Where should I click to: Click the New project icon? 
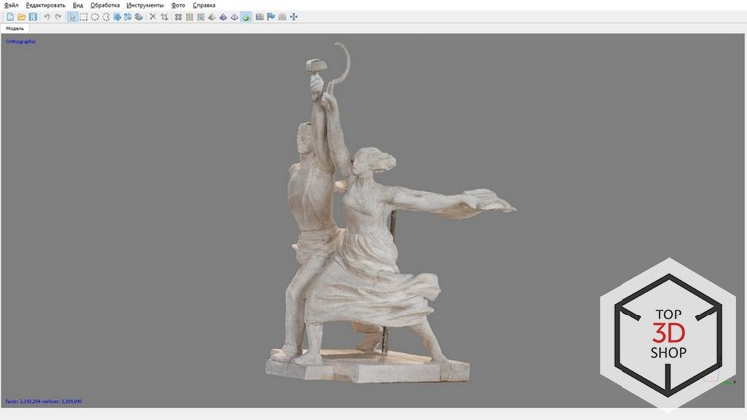pos(10,17)
